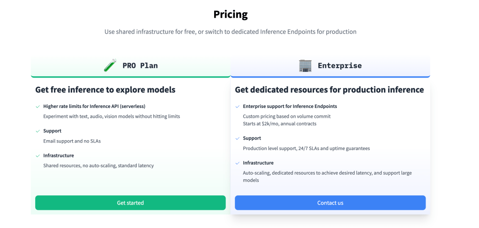Click checkmark beside Enterprise Support item
The image size is (479, 228).
pos(237,138)
